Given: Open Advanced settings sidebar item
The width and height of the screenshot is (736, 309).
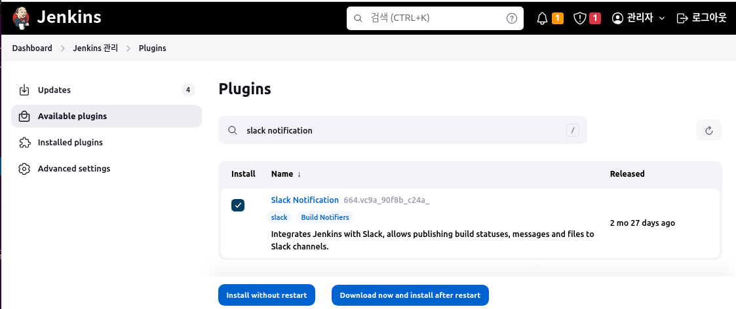Looking at the screenshot, I should click(x=107, y=168).
